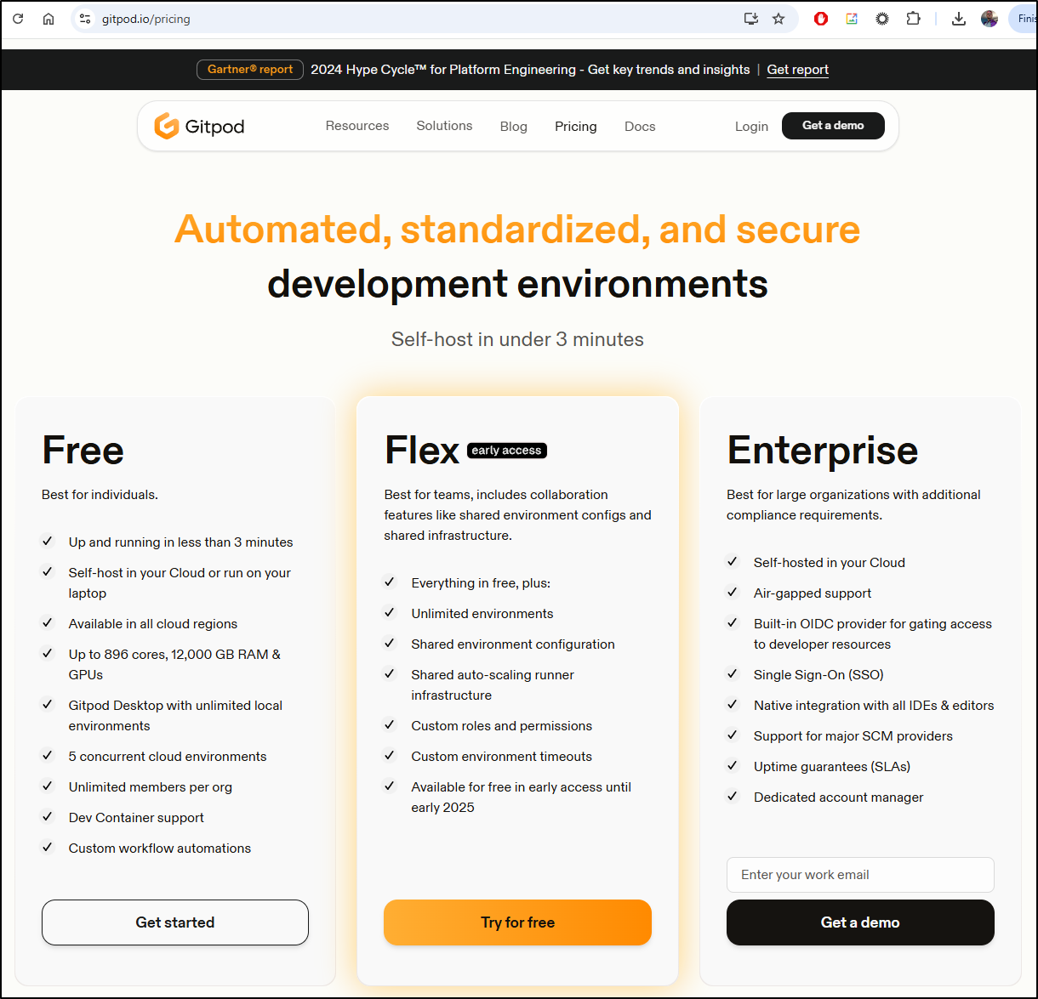Click the early access badge next to Flex
The width and height of the screenshot is (1038, 999).
pos(507,451)
